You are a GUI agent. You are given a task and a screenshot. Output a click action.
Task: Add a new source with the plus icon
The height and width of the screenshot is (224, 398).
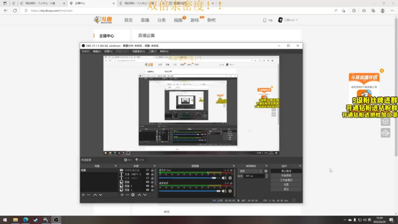point(122,195)
